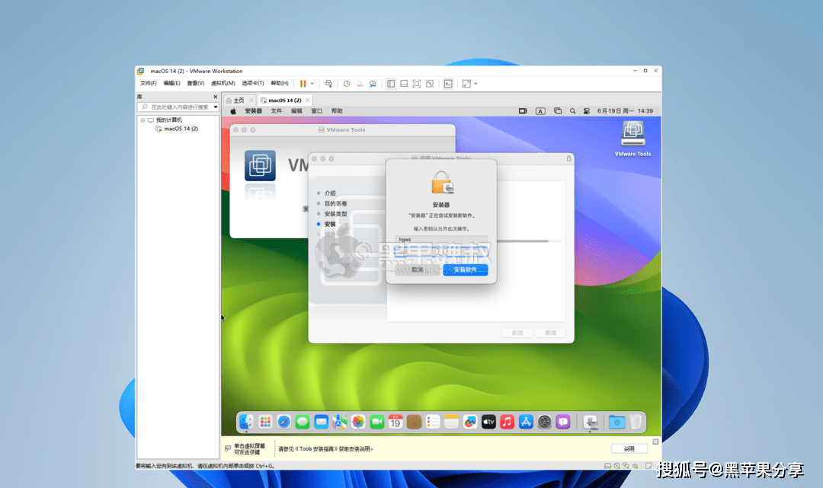Open the Apple menu in the guest

(x=233, y=111)
